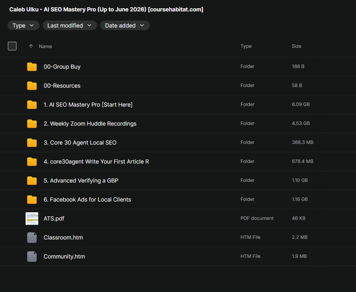Click the file icon for Classroom.htm
Screen dimensions: 356x292
click(x=32, y=238)
